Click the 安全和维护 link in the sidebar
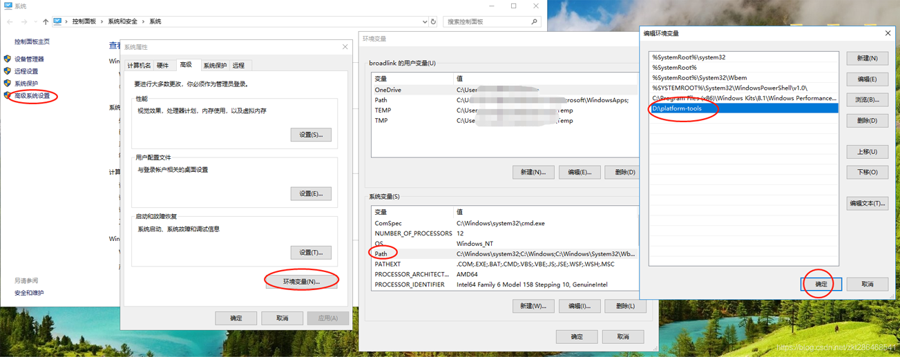Viewport: 900px width, 357px height. [x=29, y=293]
